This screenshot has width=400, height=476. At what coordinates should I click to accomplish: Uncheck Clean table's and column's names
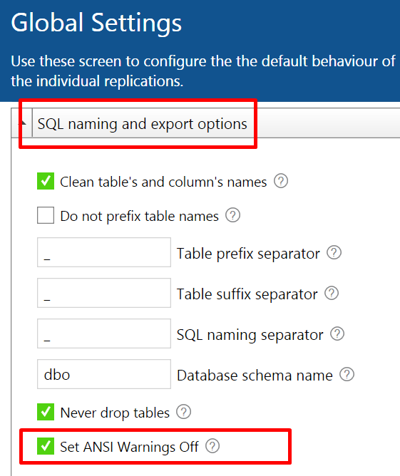46,181
